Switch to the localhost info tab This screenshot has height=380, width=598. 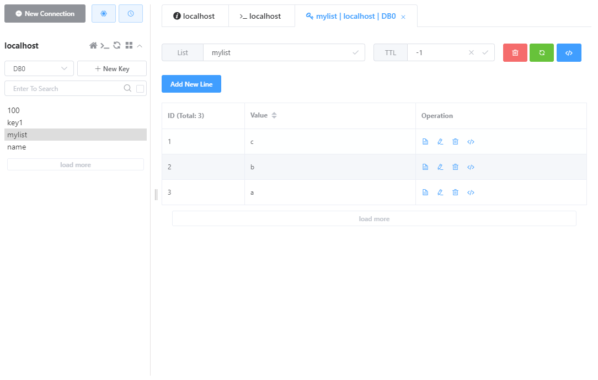(195, 16)
